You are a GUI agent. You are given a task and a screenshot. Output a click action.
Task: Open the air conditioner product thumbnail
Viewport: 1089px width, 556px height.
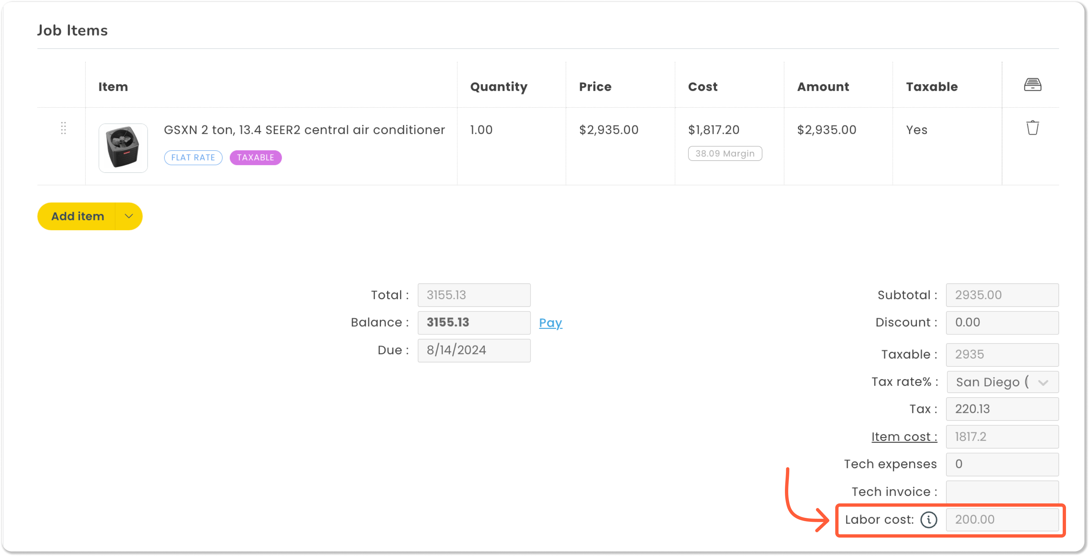point(123,148)
